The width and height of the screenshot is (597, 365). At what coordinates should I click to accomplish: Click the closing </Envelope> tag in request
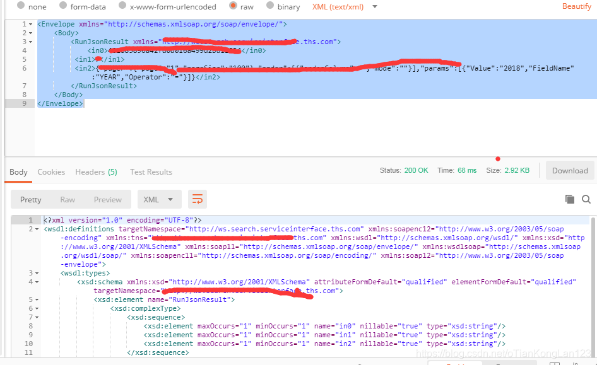coord(60,103)
